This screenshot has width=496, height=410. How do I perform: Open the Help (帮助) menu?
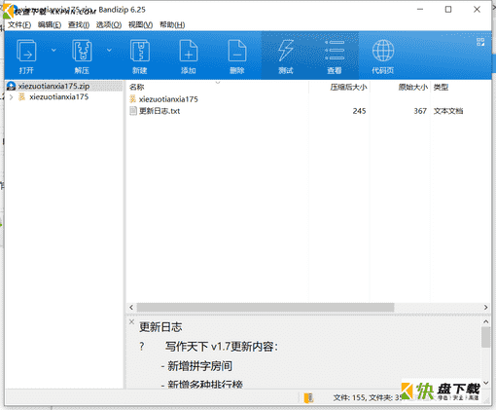pyautogui.click(x=172, y=24)
